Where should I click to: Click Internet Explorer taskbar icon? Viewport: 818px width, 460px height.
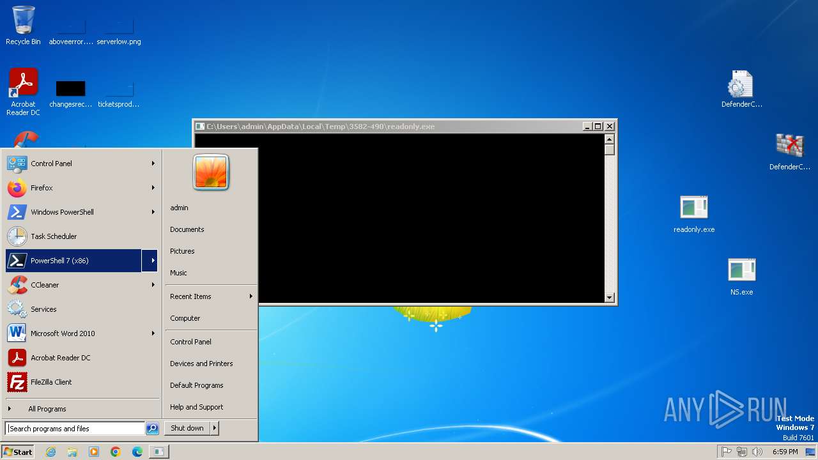(50, 452)
